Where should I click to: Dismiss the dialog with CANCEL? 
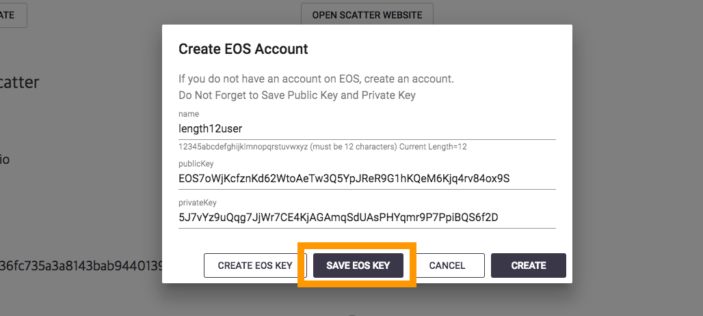(x=447, y=265)
